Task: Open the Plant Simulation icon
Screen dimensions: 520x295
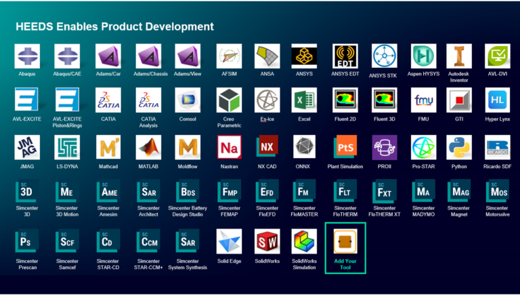Action: click(345, 147)
